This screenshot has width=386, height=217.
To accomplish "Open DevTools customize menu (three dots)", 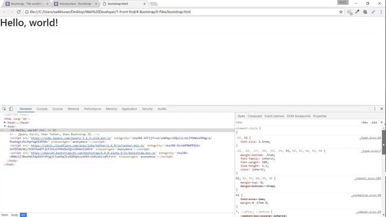I will (x=375, y=108).
